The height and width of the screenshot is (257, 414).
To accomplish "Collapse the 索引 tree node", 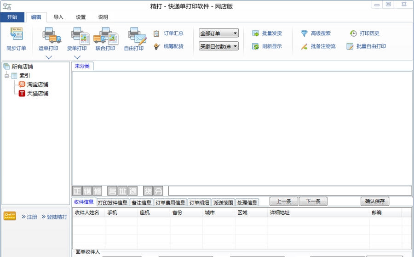I will point(7,76).
